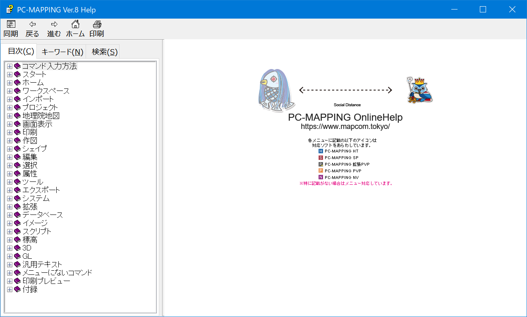This screenshot has height=317, width=527.
Task: Click the book icon beside 属性
Action: point(17,174)
